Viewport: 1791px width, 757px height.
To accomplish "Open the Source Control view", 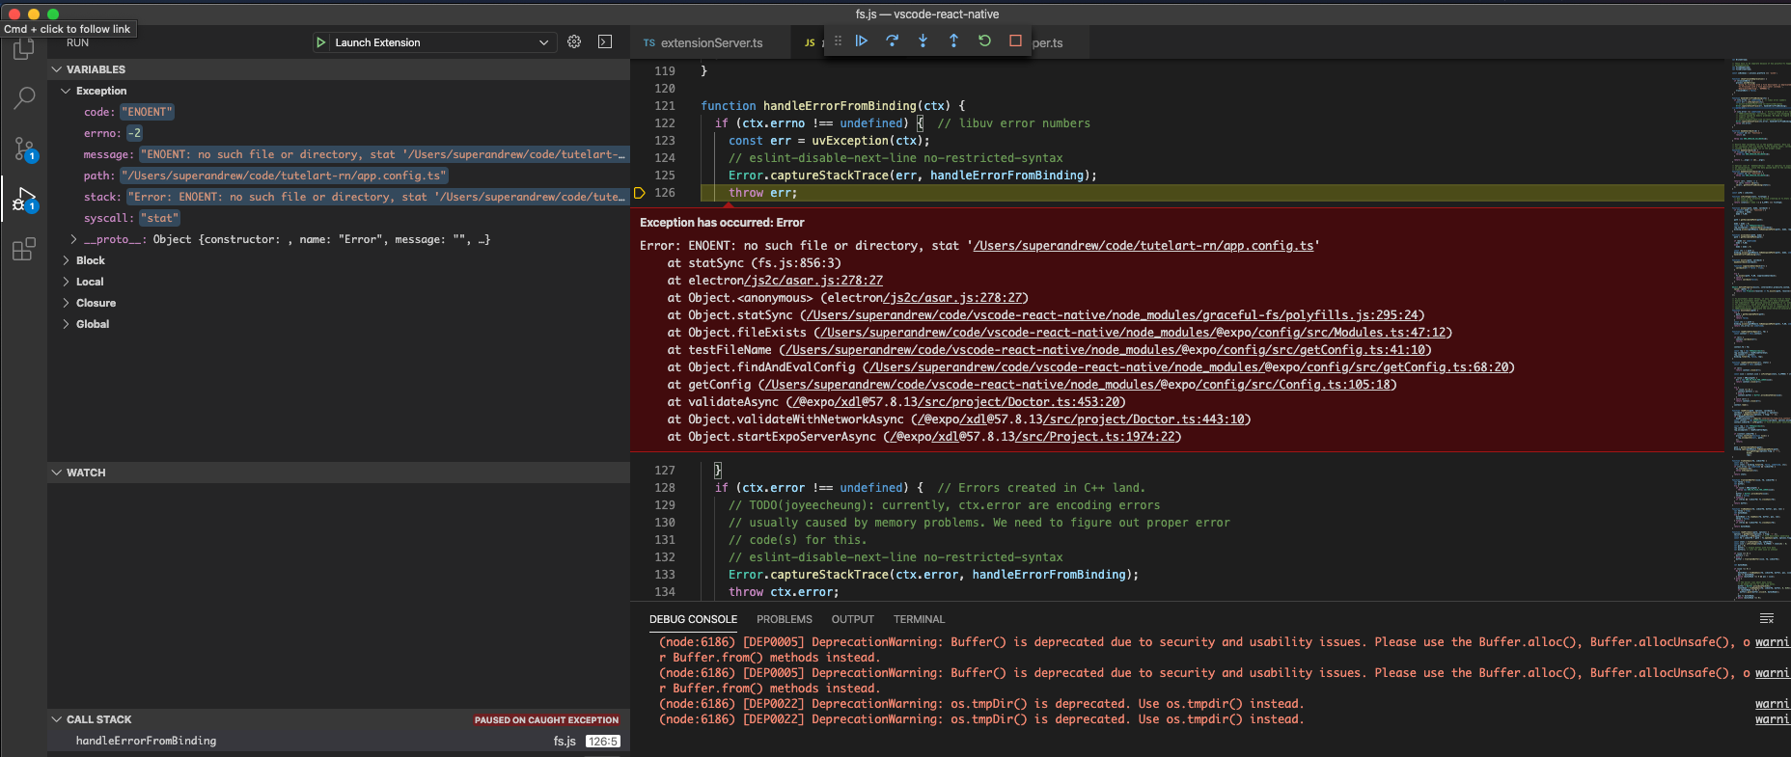I will coord(24,149).
